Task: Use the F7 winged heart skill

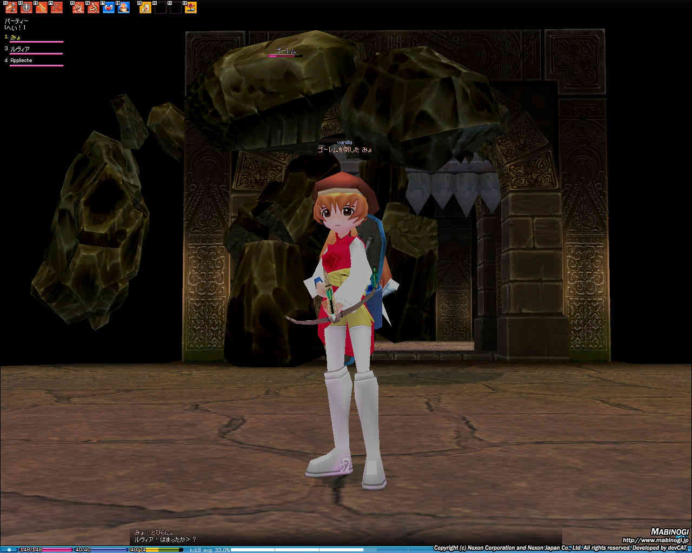Action: [109, 8]
